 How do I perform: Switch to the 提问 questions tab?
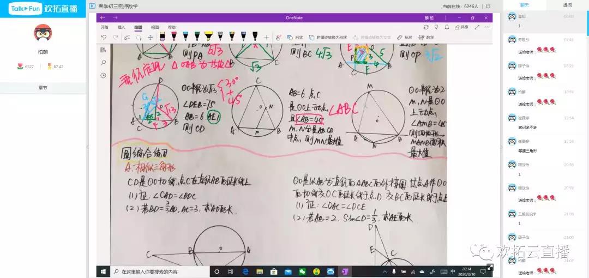point(567,5)
